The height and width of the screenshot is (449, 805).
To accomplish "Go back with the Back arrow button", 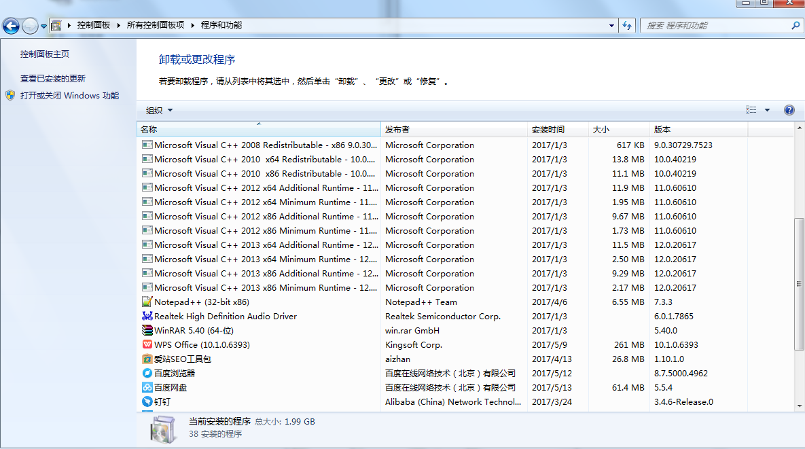I will (11, 26).
